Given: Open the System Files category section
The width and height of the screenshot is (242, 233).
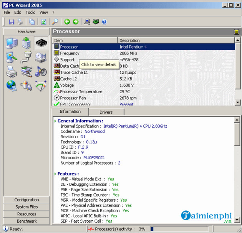Looking at the screenshot, I should tap(27, 207).
